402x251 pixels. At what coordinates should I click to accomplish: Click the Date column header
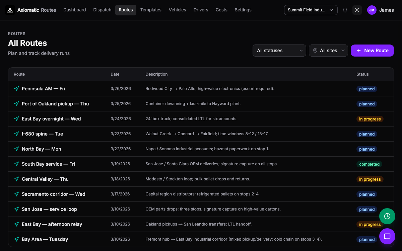point(115,74)
